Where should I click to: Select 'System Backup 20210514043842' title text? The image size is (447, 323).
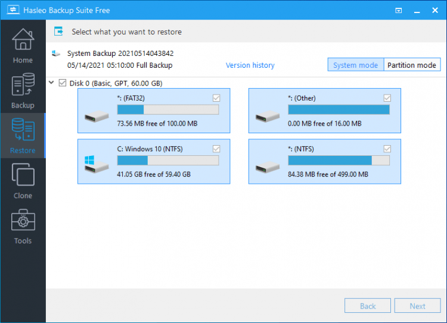pos(120,53)
